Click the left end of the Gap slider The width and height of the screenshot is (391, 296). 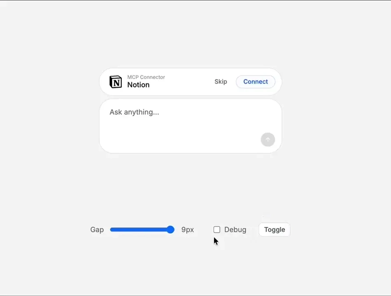click(111, 229)
